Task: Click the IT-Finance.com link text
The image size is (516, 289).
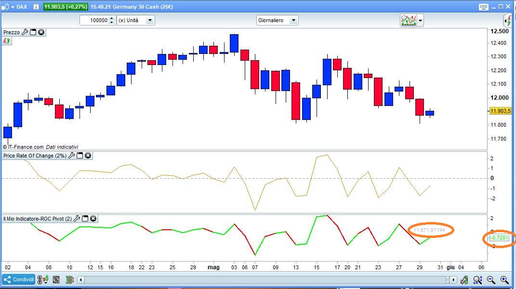Action: pyautogui.click(x=26, y=147)
